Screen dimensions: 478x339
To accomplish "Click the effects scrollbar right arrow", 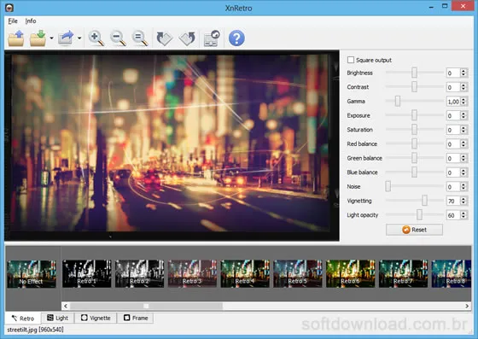I will coord(468,306).
